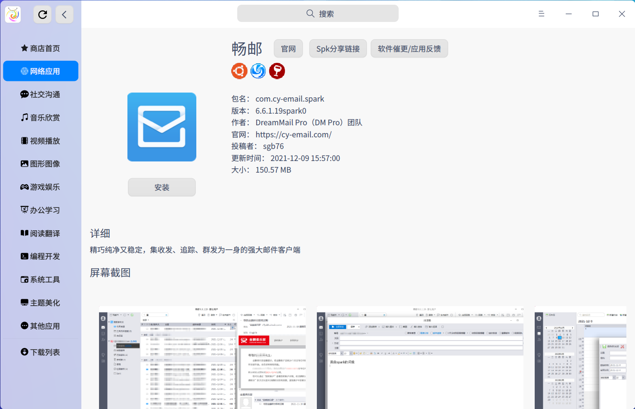Viewport: 635px width, 409px height.
Task: Click 软件催更/应用反馈 for feedback
Action: [409, 48]
